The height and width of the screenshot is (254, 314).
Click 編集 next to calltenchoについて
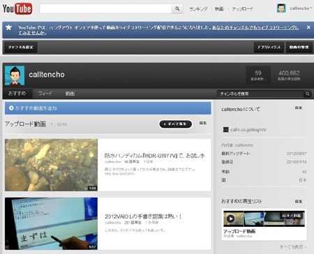coord(299,108)
